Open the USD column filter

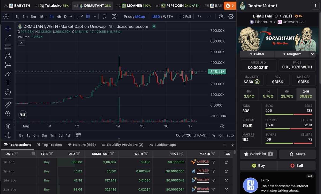[x=78, y=154]
